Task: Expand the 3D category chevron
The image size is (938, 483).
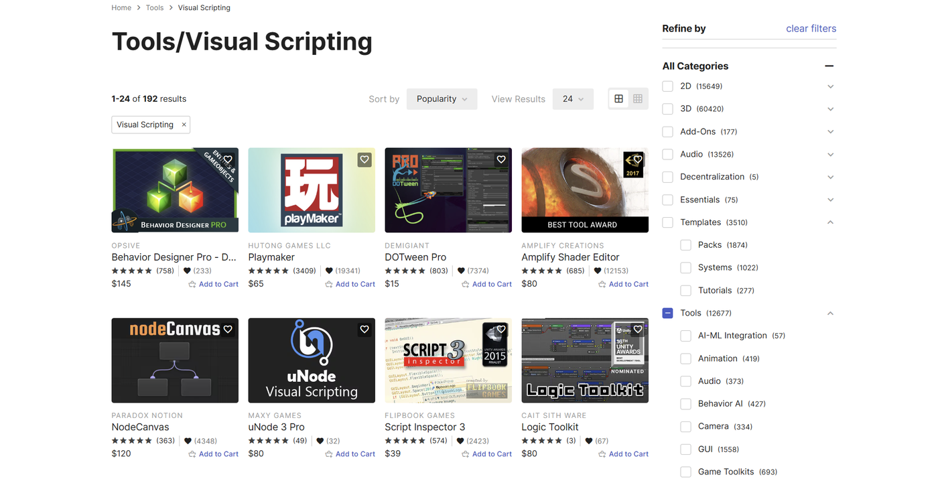Action: point(831,109)
